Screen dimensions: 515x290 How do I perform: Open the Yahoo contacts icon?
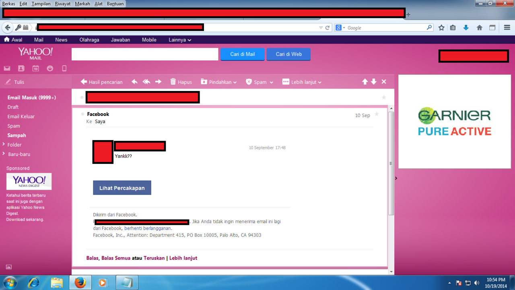click(x=21, y=68)
